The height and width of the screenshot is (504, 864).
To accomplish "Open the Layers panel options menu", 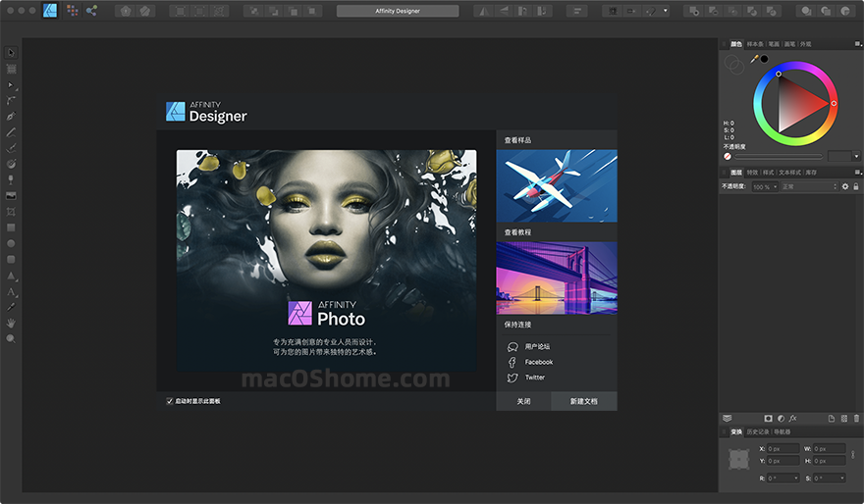I will point(857,173).
